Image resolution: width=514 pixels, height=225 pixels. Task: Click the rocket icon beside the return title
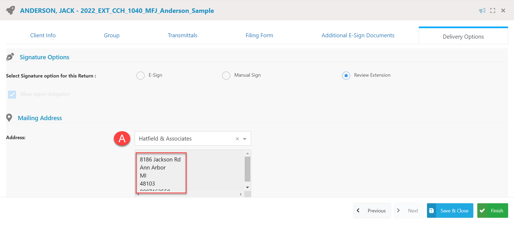click(x=10, y=10)
